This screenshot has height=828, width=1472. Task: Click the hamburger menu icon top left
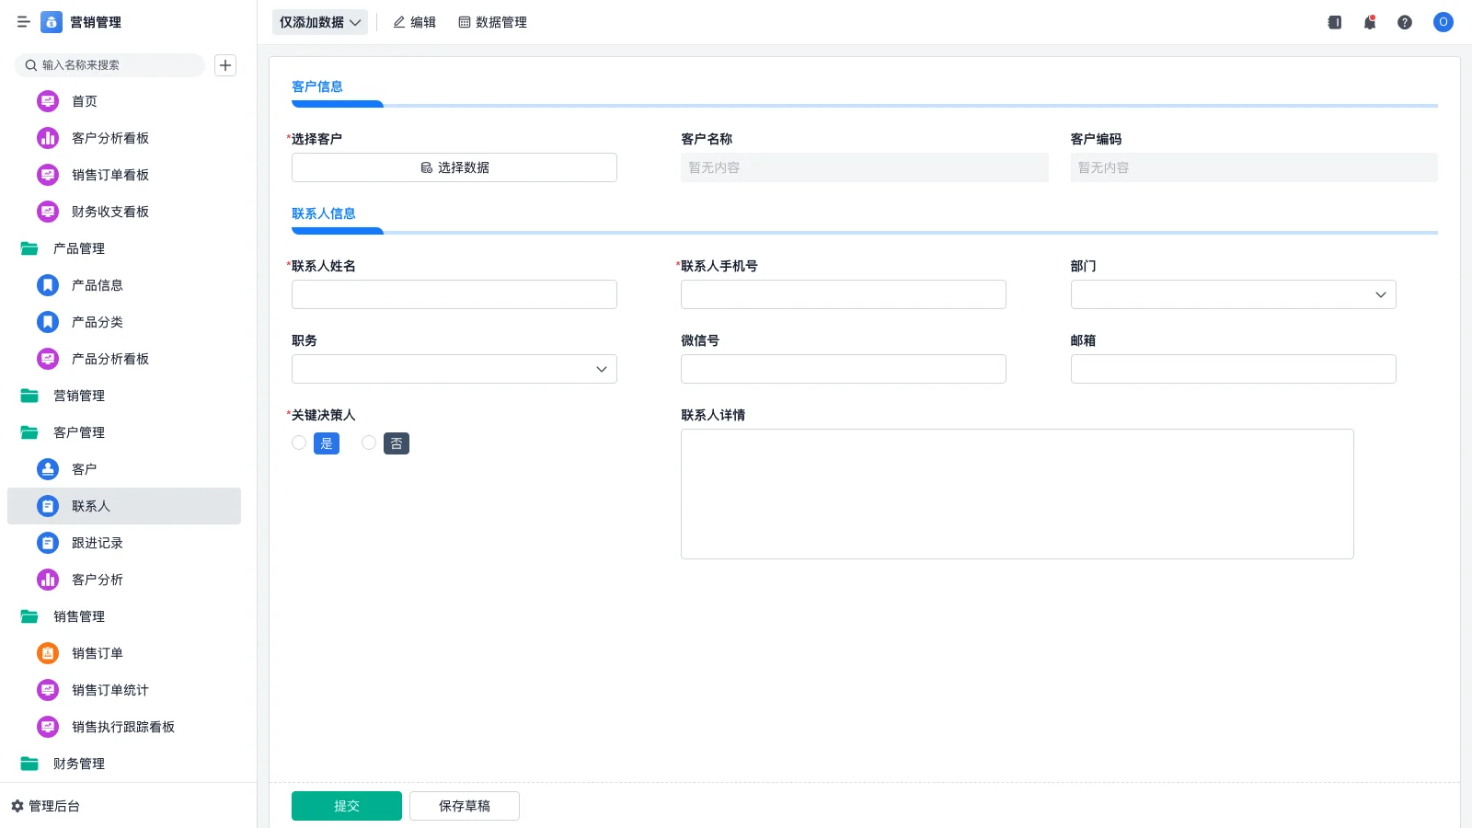23,22
